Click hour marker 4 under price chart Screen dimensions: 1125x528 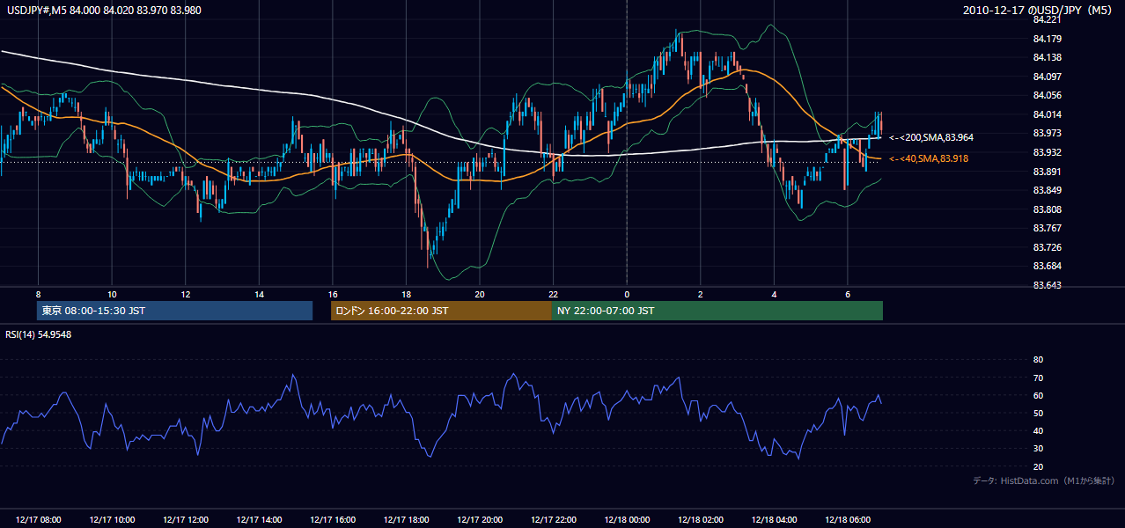(x=774, y=294)
